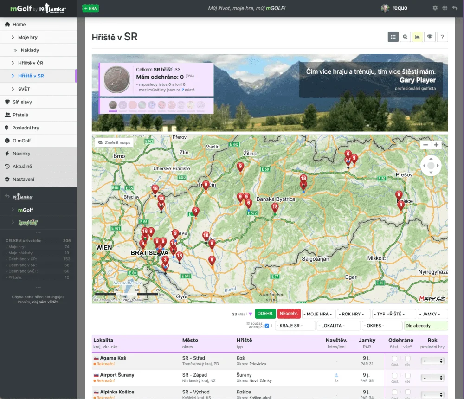Open the KRAJE SR dropdown

pos(295,326)
